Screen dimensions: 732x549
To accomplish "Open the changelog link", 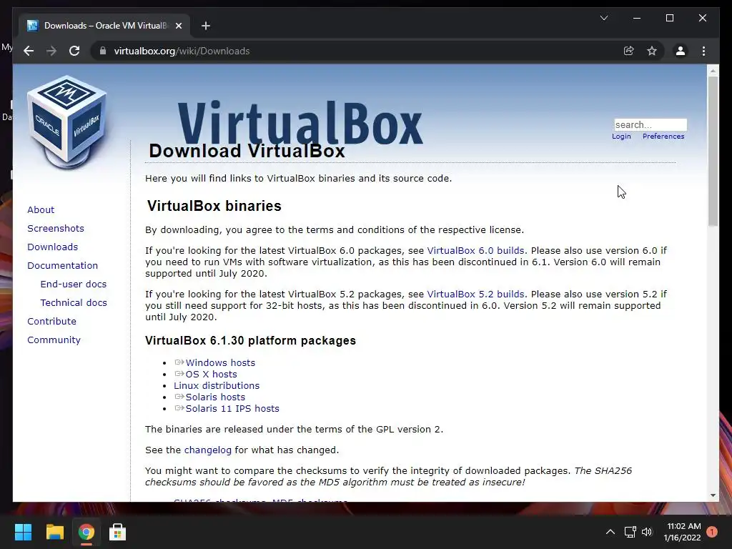I will pos(208,450).
